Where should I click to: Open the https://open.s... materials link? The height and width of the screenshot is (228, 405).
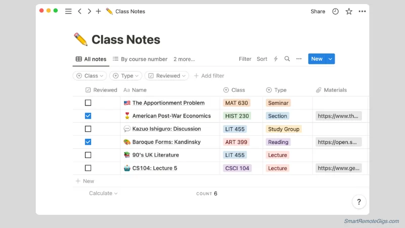[x=338, y=142]
